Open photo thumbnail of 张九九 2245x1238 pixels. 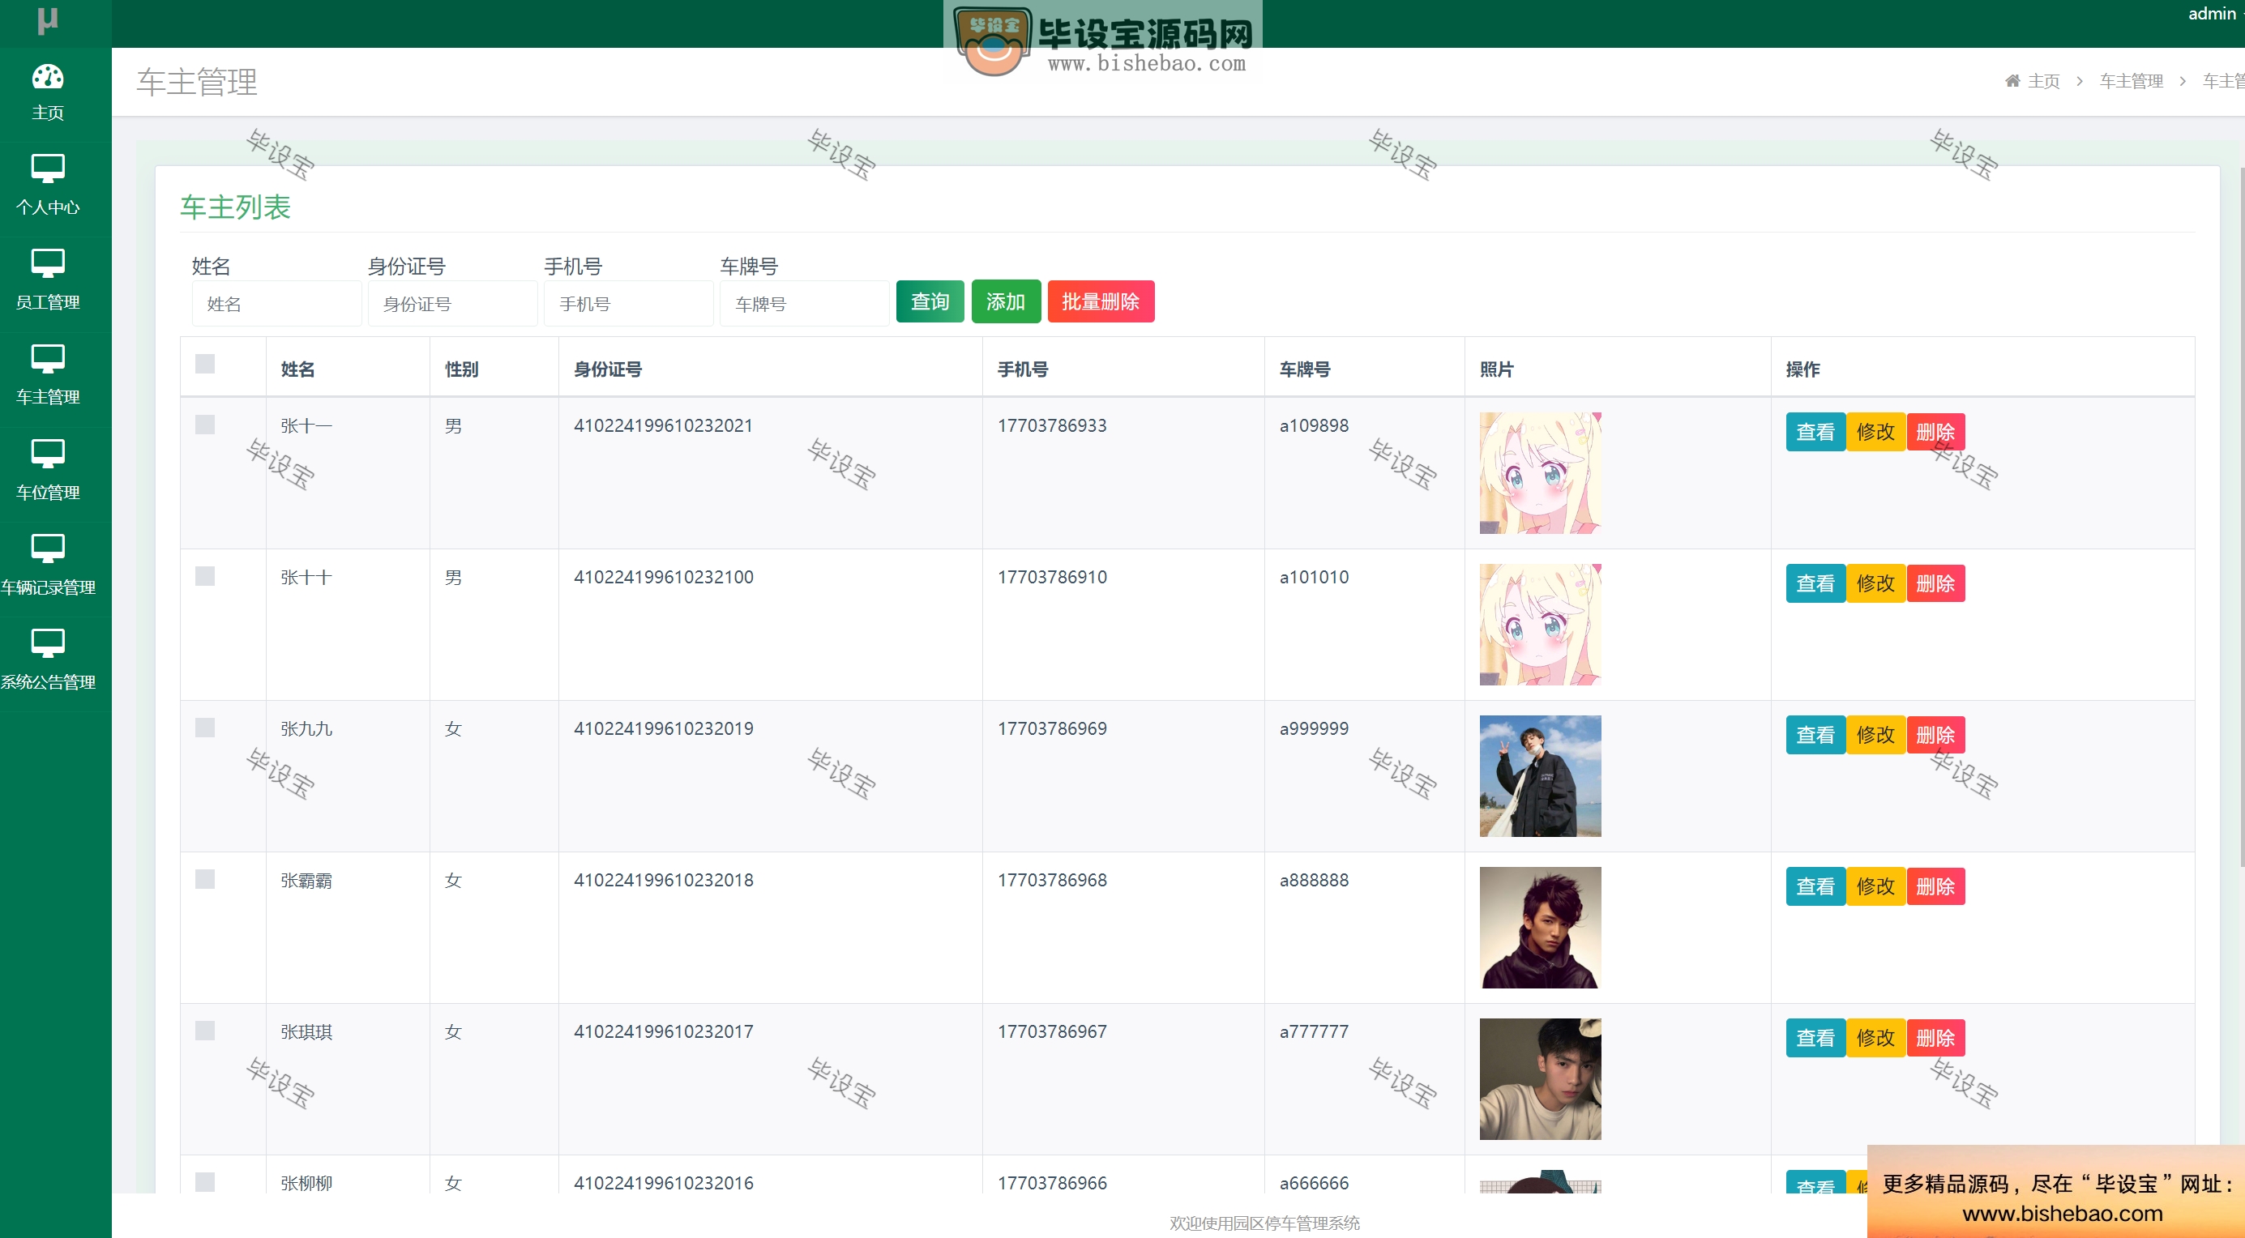point(1540,776)
